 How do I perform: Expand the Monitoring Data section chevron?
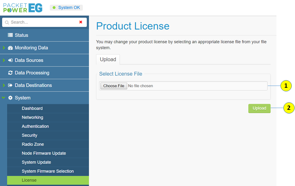click(x=4, y=48)
